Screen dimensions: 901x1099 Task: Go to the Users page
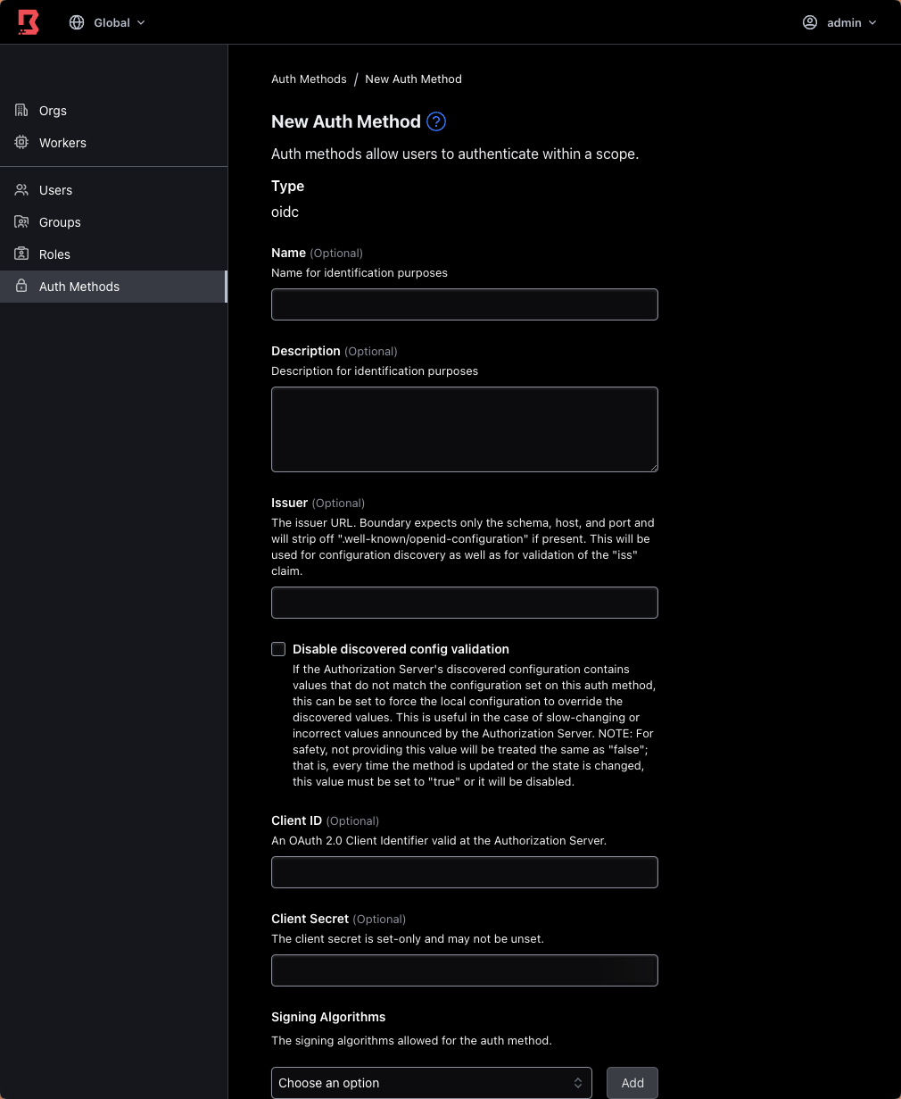(x=113, y=190)
